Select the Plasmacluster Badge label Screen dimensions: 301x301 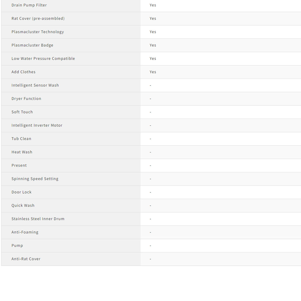pos(32,45)
